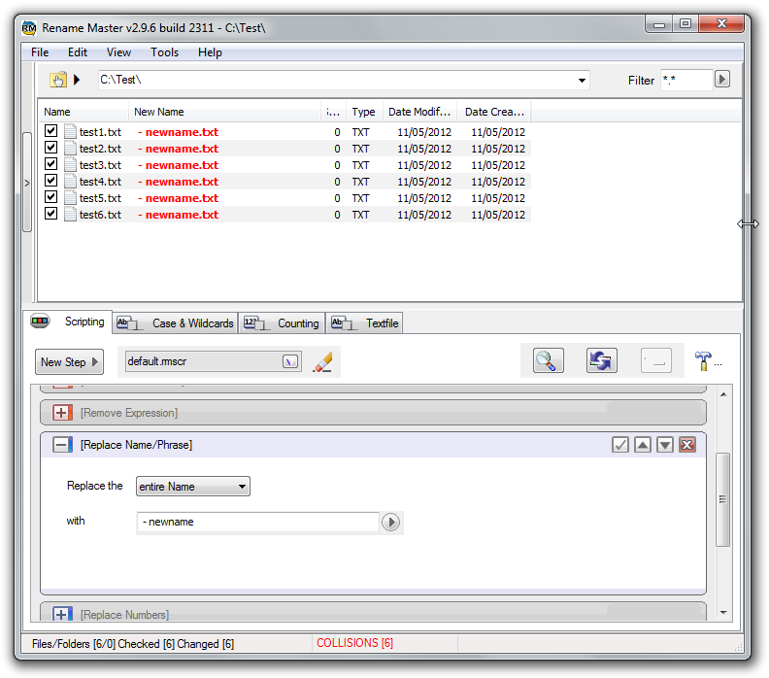Screen dimensions: 769x678
Task: Expand the Replace Numbers step
Action: [x=62, y=614]
